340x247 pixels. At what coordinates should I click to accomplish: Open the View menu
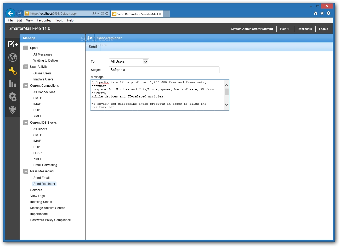(x=29, y=20)
